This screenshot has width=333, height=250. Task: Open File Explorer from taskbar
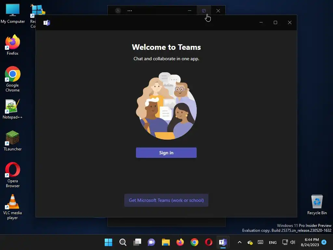[166, 242]
